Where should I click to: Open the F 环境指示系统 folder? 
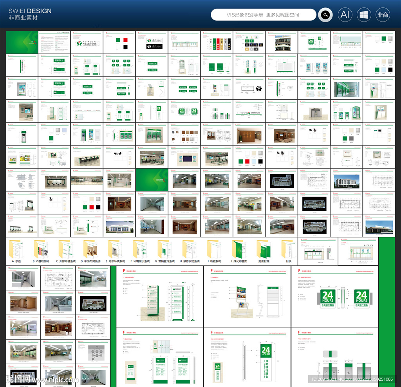tap(140, 251)
